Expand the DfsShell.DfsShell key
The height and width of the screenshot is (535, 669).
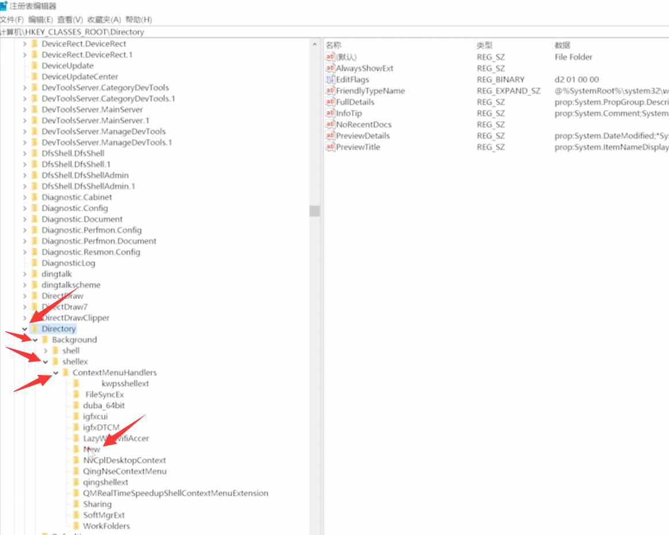pos(24,154)
